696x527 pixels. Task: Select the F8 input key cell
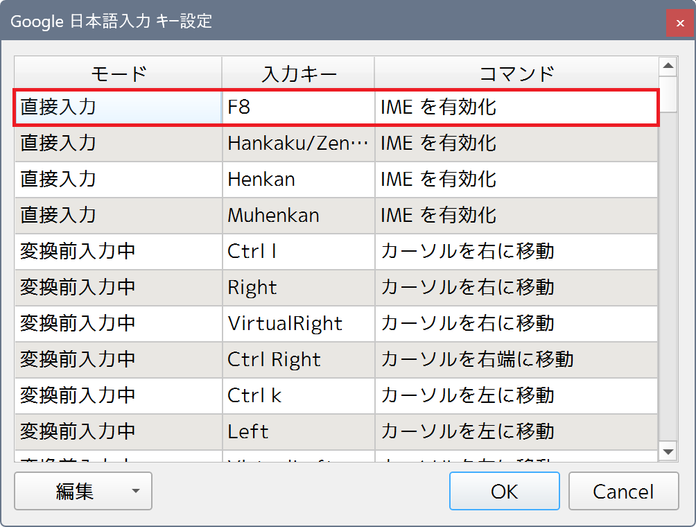click(x=299, y=107)
